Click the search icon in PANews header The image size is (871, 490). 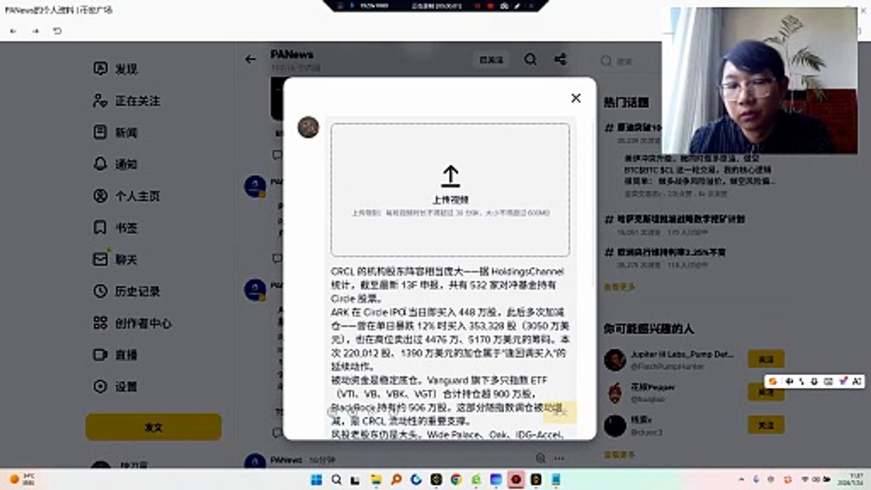point(531,60)
